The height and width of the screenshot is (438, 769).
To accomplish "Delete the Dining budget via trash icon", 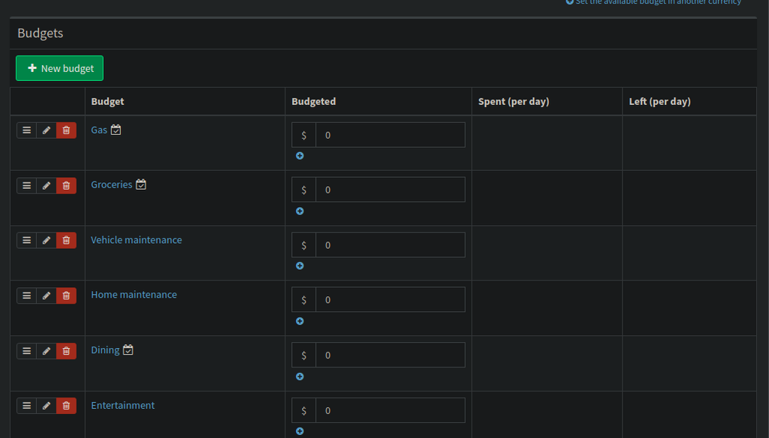I will click(x=66, y=351).
